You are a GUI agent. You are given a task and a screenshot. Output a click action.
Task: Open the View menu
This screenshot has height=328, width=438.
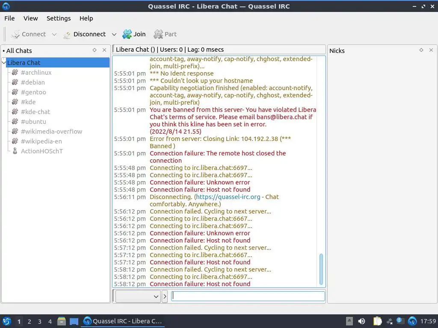[x=30, y=18]
